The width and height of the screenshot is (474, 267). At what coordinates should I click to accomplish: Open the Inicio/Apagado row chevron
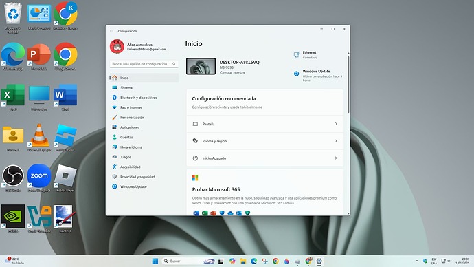click(x=336, y=158)
